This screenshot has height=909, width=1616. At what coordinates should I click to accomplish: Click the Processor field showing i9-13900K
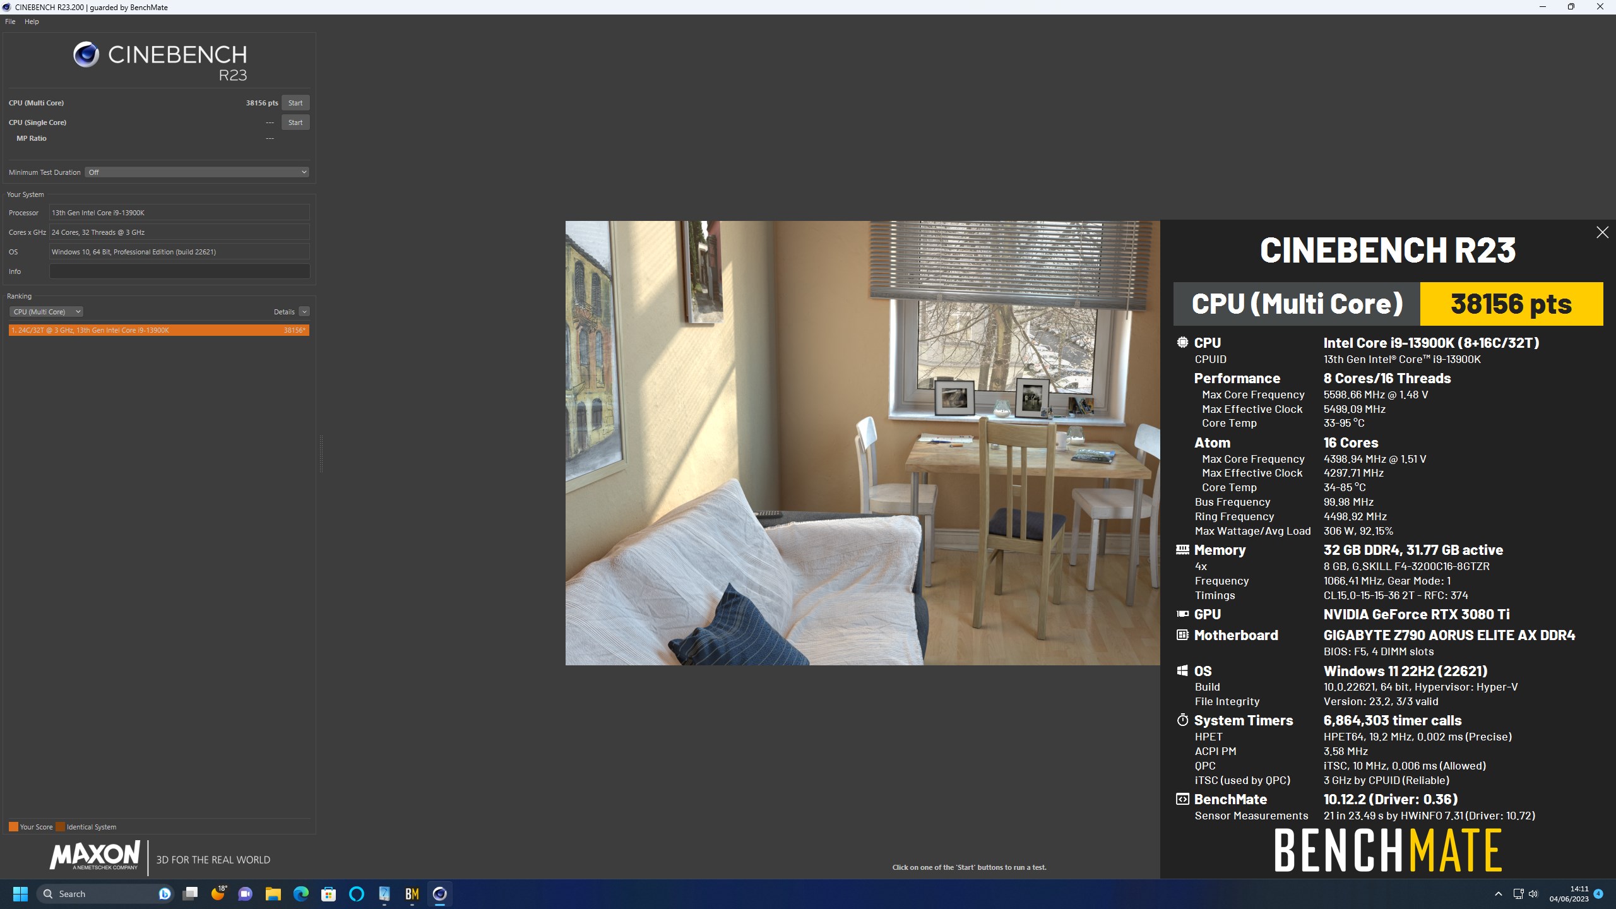pos(179,213)
